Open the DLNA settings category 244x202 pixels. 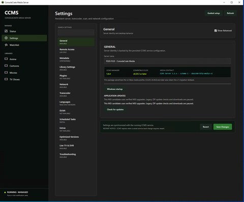[x=76, y=111]
